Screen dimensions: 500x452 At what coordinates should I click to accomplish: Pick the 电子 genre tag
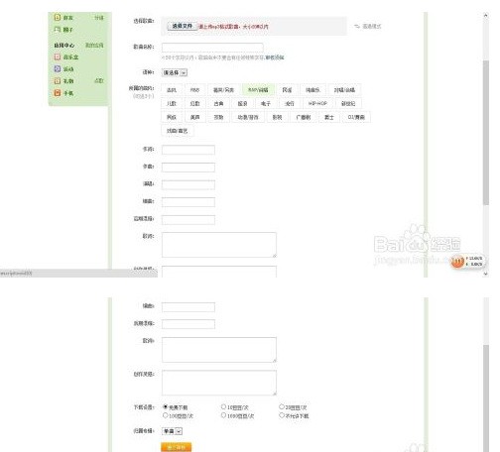tap(266, 103)
